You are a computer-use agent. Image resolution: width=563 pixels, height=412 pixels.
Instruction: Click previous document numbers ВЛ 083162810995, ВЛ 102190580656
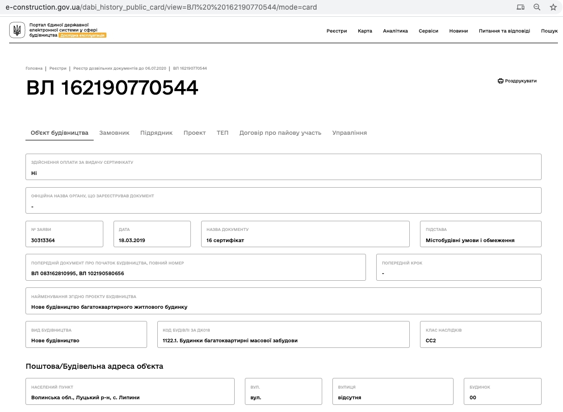coord(77,274)
